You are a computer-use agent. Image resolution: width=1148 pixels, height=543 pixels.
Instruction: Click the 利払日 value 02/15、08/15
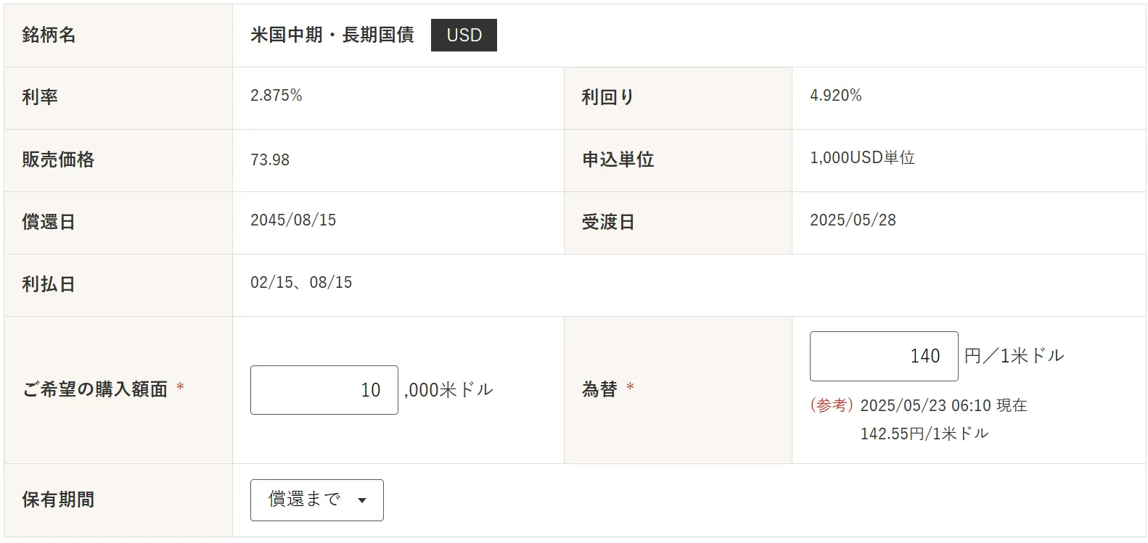pyautogui.click(x=301, y=282)
